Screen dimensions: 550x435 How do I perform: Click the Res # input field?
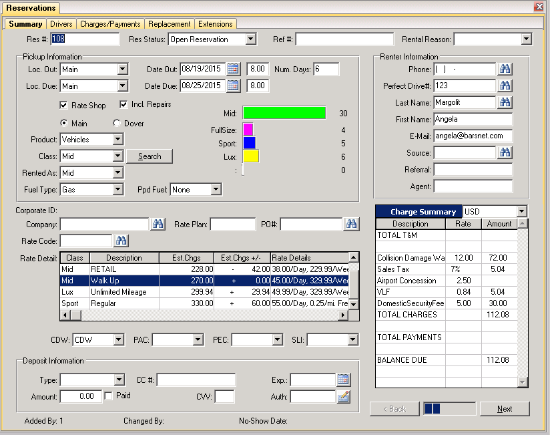(x=85, y=39)
